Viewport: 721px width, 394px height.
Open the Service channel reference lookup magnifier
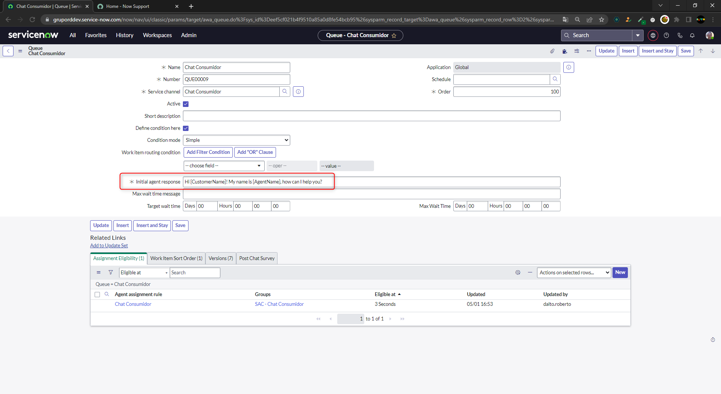coord(285,92)
